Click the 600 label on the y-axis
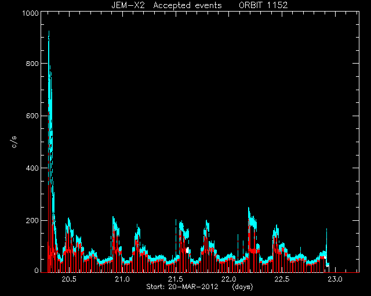The image size is (371, 296). [x=32, y=116]
